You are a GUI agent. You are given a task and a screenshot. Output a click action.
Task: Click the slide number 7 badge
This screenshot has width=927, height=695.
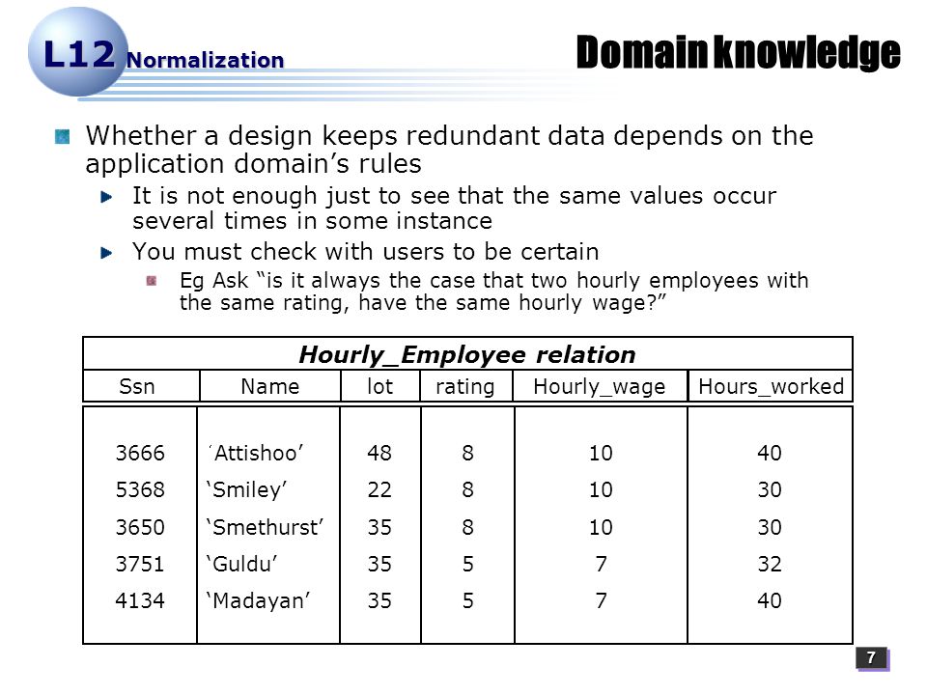pyautogui.click(x=871, y=657)
